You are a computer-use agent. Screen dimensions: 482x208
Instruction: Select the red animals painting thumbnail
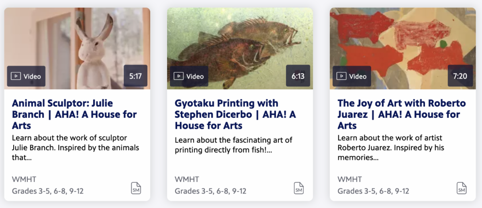click(402, 40)
